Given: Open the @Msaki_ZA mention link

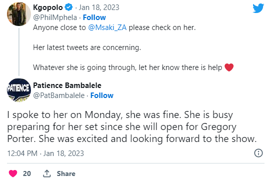Looking at the screenshot, I should (x=107, y=27).
